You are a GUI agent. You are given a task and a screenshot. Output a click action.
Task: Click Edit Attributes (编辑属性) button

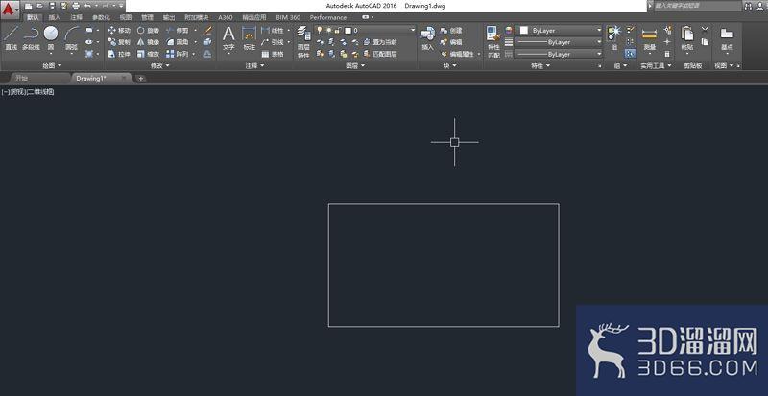point(458,54)
